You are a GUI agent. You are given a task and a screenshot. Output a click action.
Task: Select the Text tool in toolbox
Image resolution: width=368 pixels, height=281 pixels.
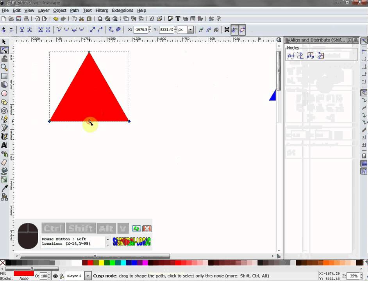tap(4, 145)
